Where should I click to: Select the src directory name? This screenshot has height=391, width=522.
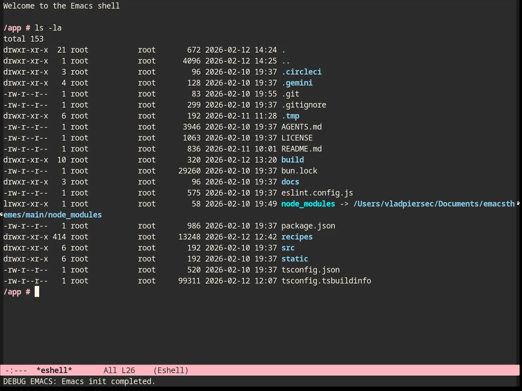pyautogui.click(x=288, y=248)
